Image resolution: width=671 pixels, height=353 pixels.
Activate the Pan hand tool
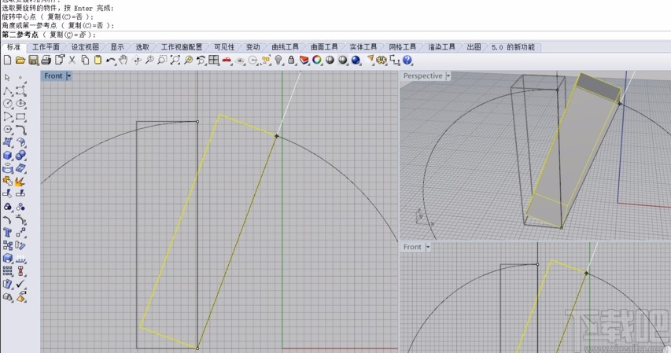[x=124, y=61]
